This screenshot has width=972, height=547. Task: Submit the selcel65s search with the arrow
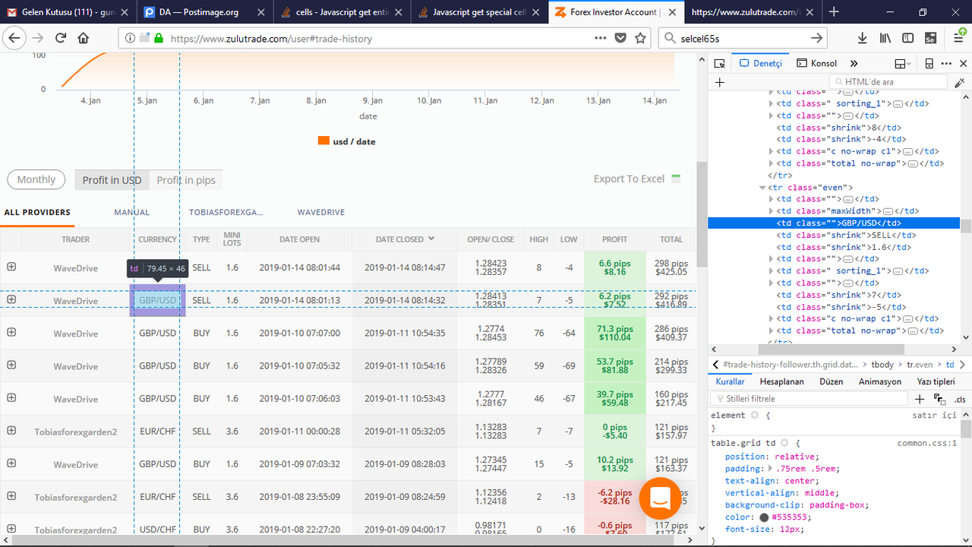pos(817,38)
